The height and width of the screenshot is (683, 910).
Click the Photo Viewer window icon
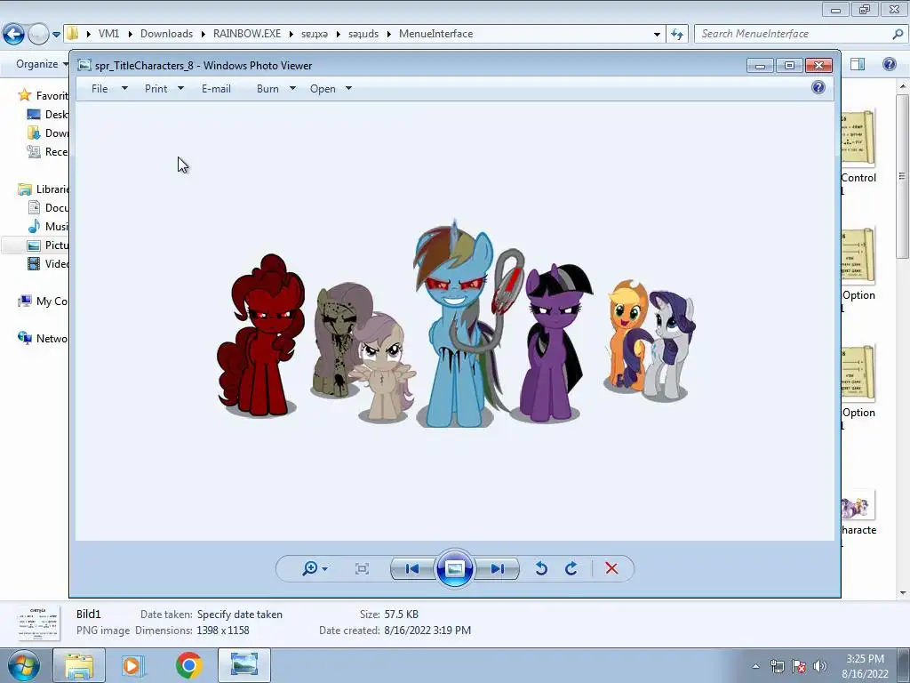click(x=84, y=66)
